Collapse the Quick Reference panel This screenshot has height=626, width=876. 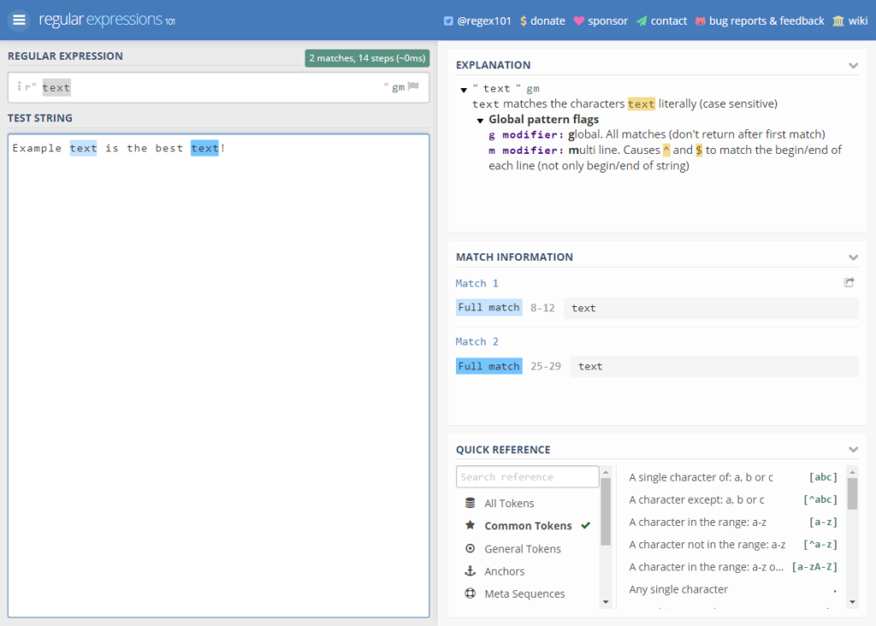point(853,450)
